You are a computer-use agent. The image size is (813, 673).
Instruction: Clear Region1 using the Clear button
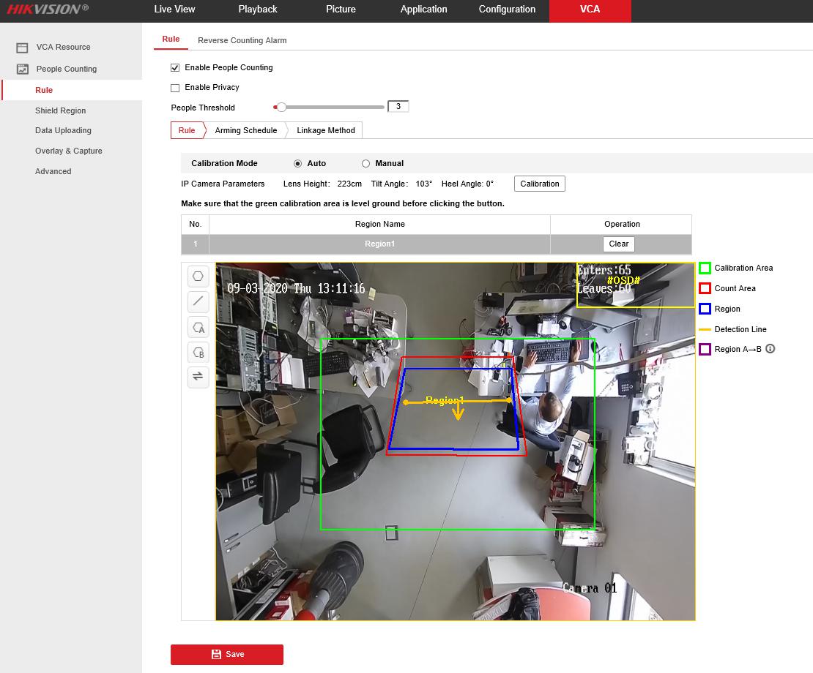[x=618, y=244]
